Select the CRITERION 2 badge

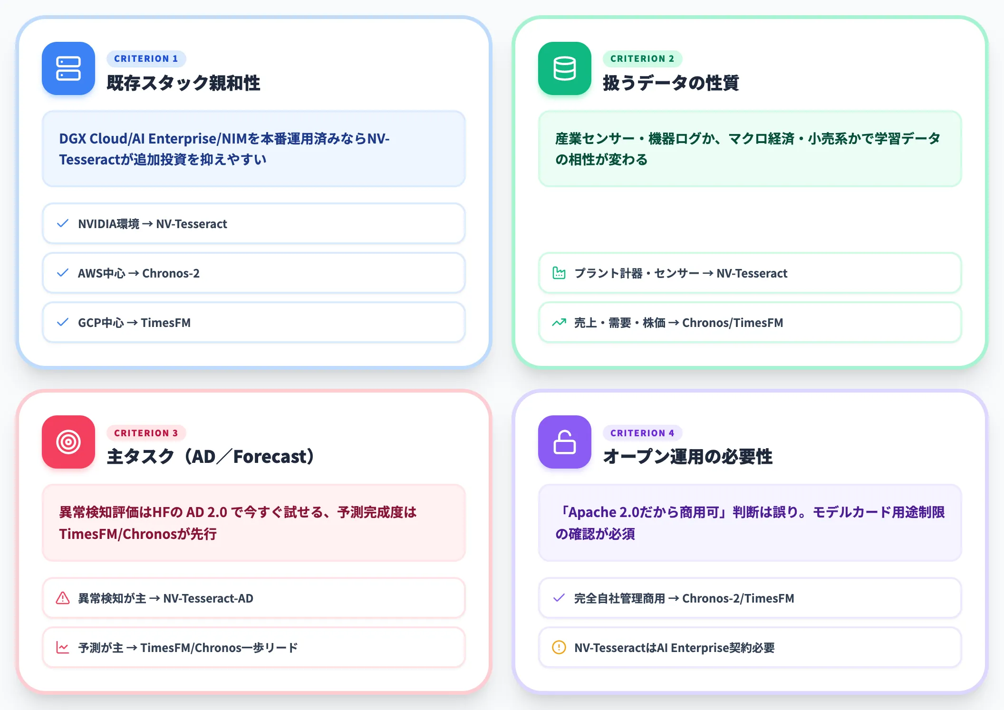point(643,58)
